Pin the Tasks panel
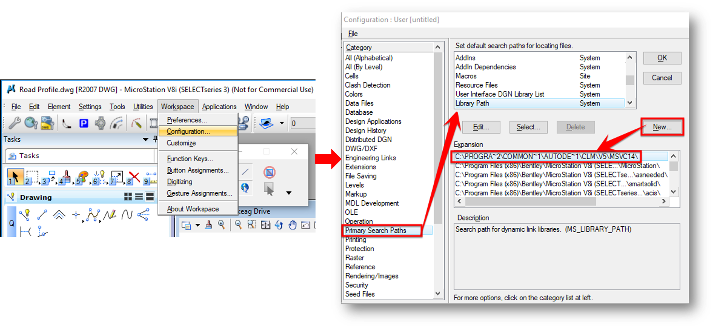Image resolution: width=714 pixels, height=329 pixels. [155, 139]
